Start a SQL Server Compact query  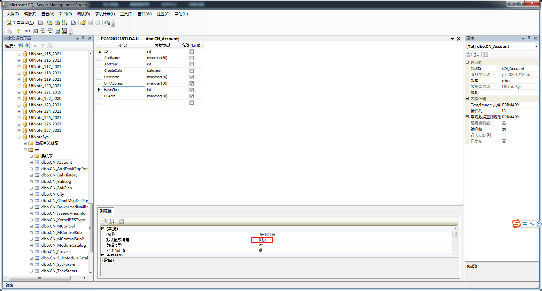[x=74, y=22]
